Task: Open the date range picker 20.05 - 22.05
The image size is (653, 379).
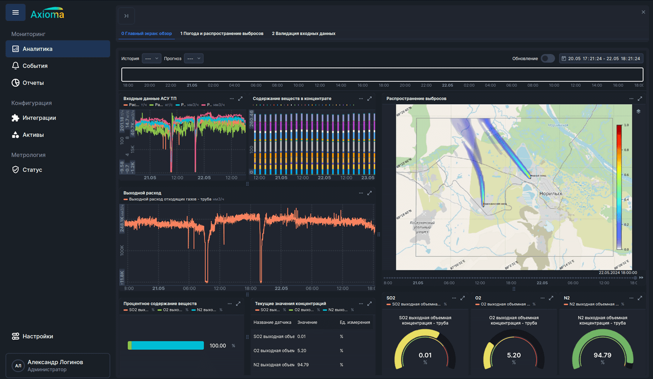Action: point(601,58)
